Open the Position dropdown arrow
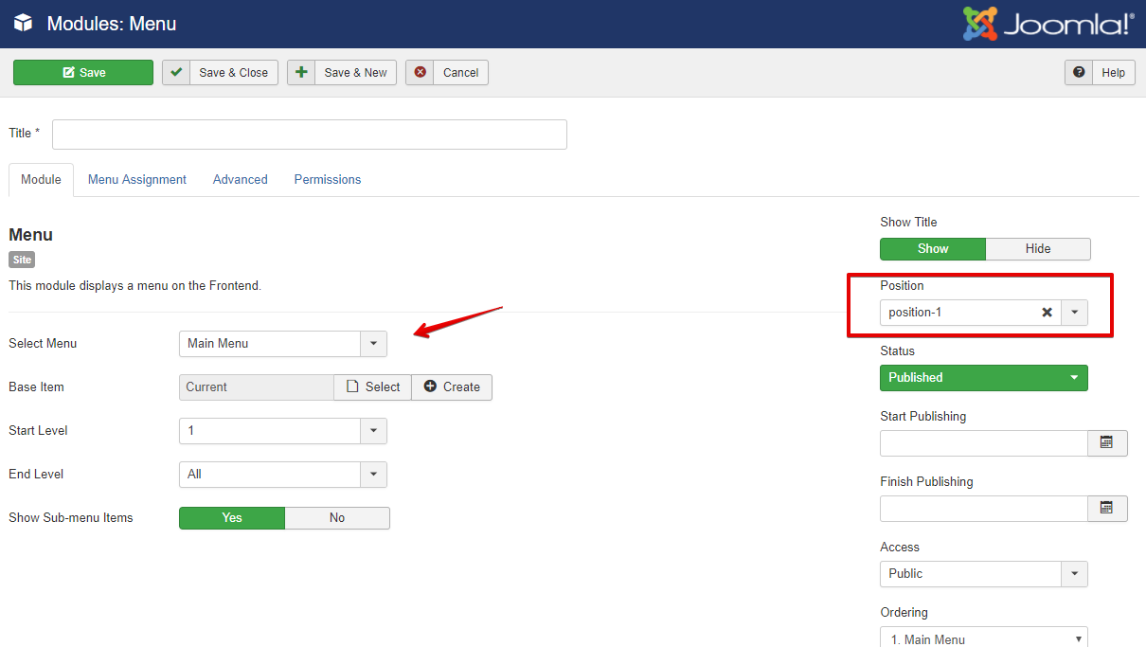 [1075, 313]
